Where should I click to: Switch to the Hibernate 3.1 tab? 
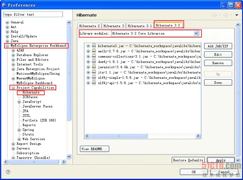140,26
